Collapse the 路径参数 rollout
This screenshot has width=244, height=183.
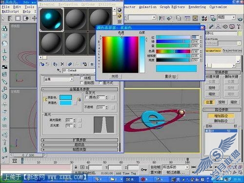pos(222,110)
